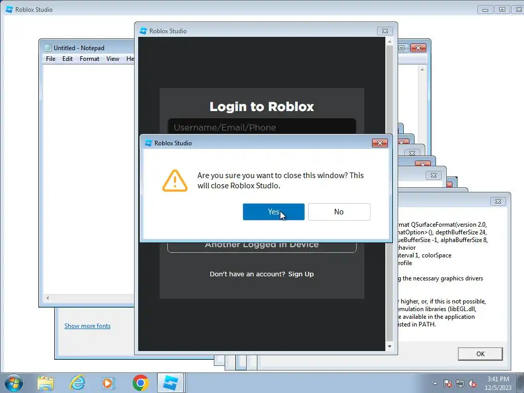Viewport: 524px width, 393px height.
Task: Maximize the main Roblox Studio window
Action: coord(502,10)
